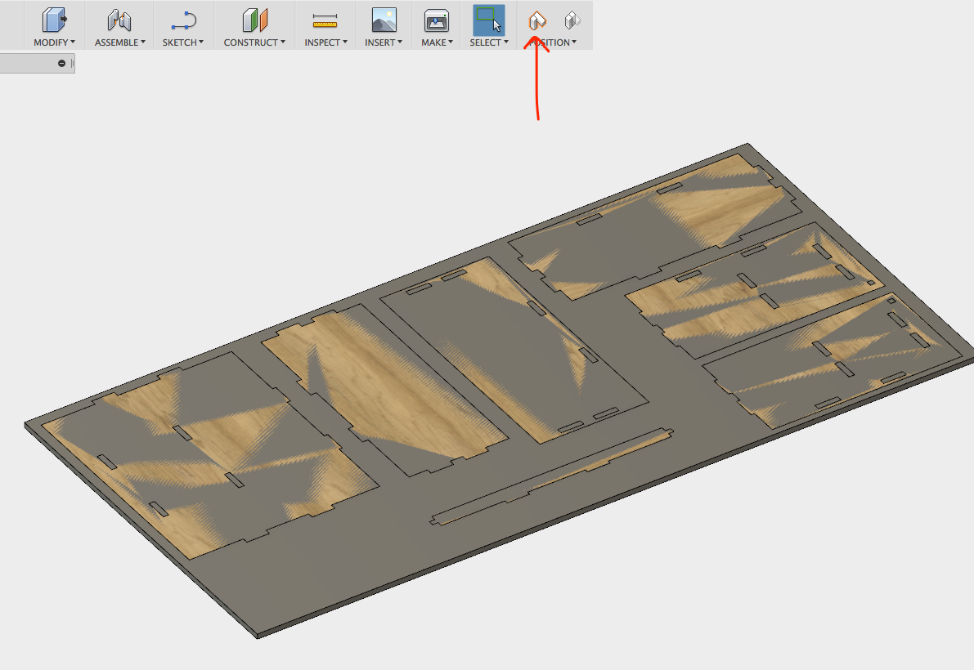Collapse the browser panel with minus button
Screen dimensions: 974x670
pyautogui.click(x=62, y=64)
